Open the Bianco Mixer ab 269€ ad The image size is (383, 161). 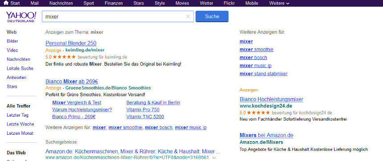click(72, 82)
